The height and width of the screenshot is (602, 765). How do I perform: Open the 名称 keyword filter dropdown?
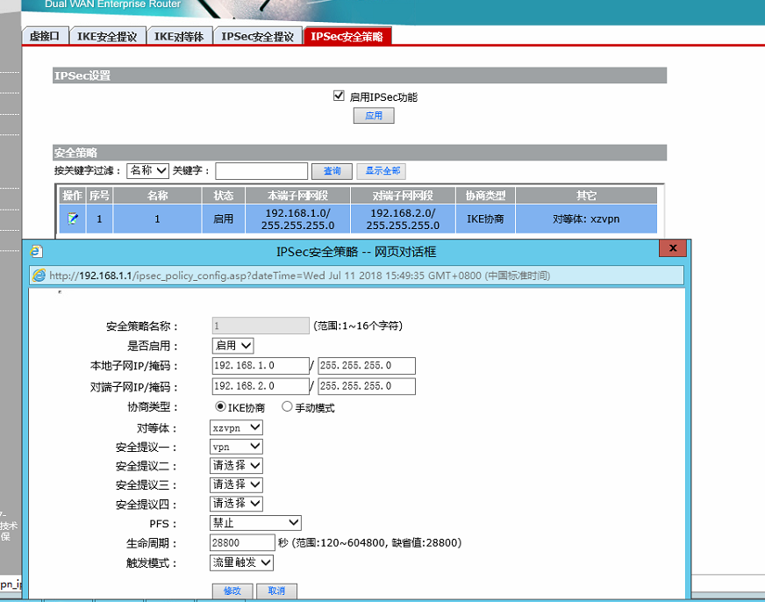point(148,171)
